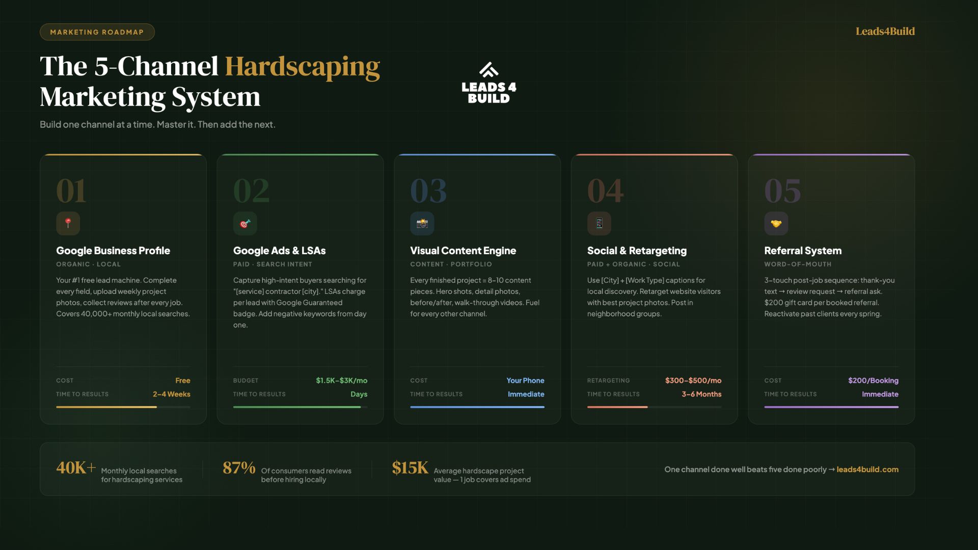
Task: Click the camera icon on card 03
Action: point(422,223)
